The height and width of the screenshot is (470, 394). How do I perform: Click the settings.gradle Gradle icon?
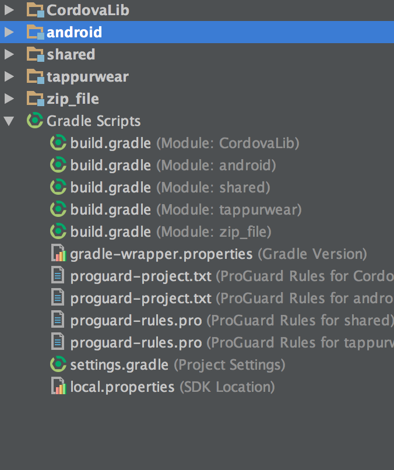click(59, 365)
